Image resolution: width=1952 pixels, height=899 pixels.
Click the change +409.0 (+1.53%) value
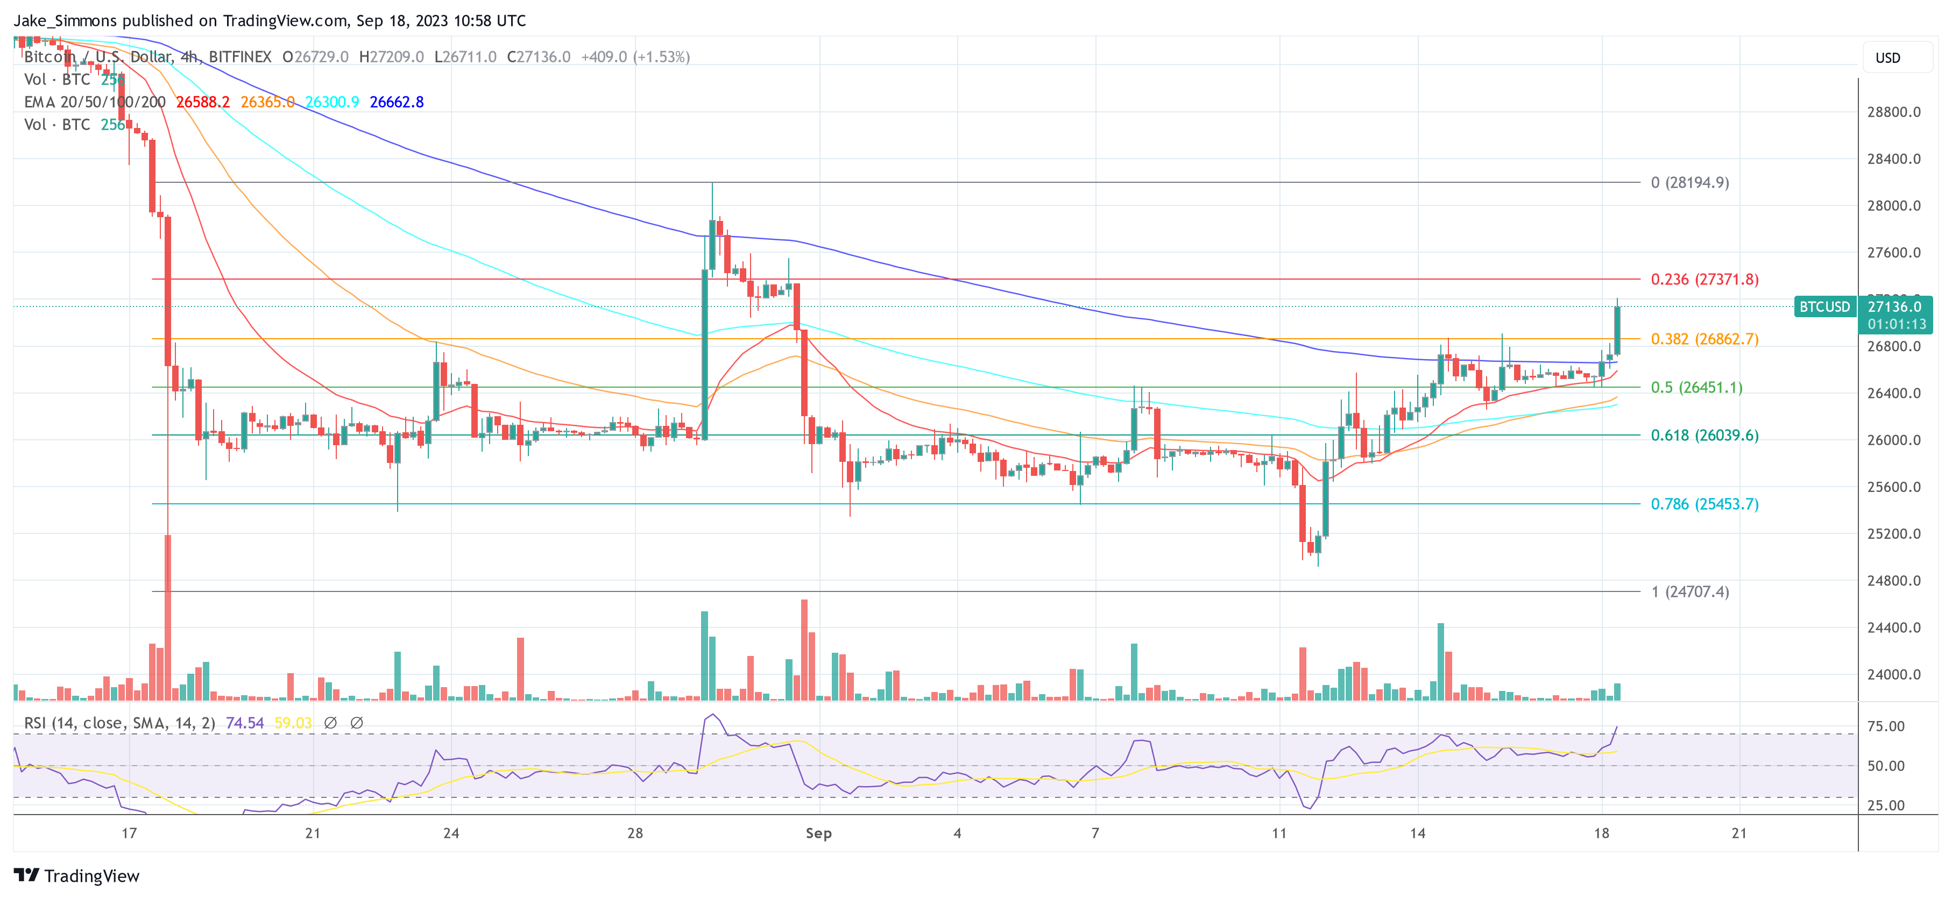click(635, 57)
